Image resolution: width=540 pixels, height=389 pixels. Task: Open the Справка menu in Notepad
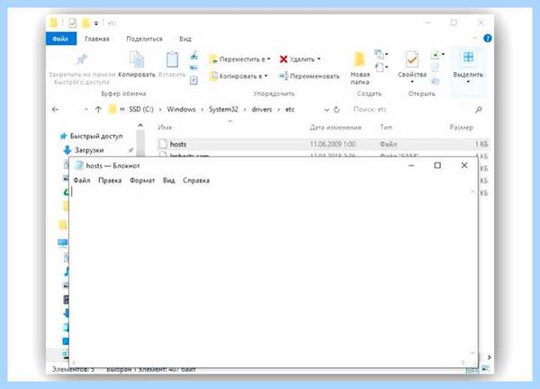tap(196, 181)
